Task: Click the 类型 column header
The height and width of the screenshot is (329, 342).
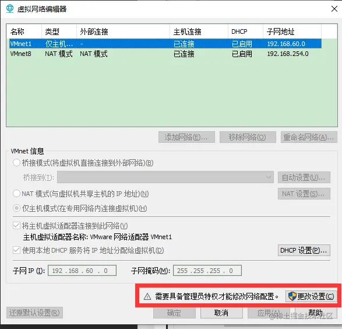Action: point(59,32)
